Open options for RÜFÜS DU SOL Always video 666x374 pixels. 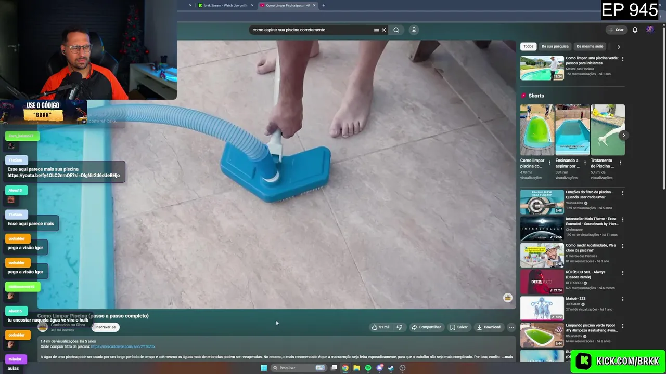[x=622, y=273]
